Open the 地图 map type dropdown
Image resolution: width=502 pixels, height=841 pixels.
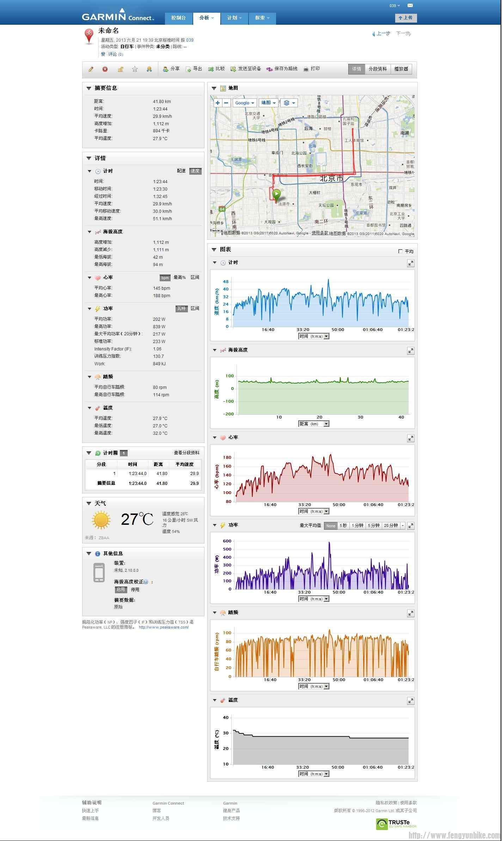(x=269, y=103)
